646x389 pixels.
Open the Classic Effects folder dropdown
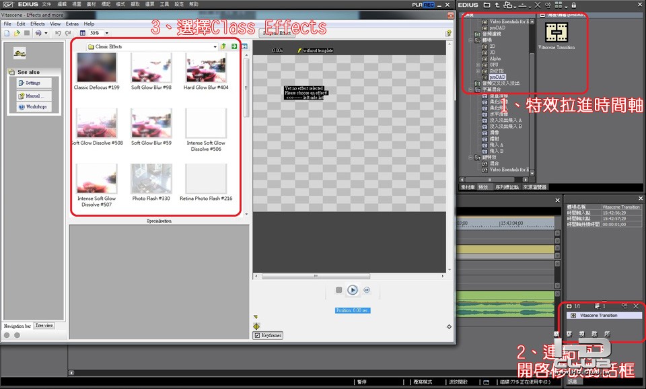point(215,46)
